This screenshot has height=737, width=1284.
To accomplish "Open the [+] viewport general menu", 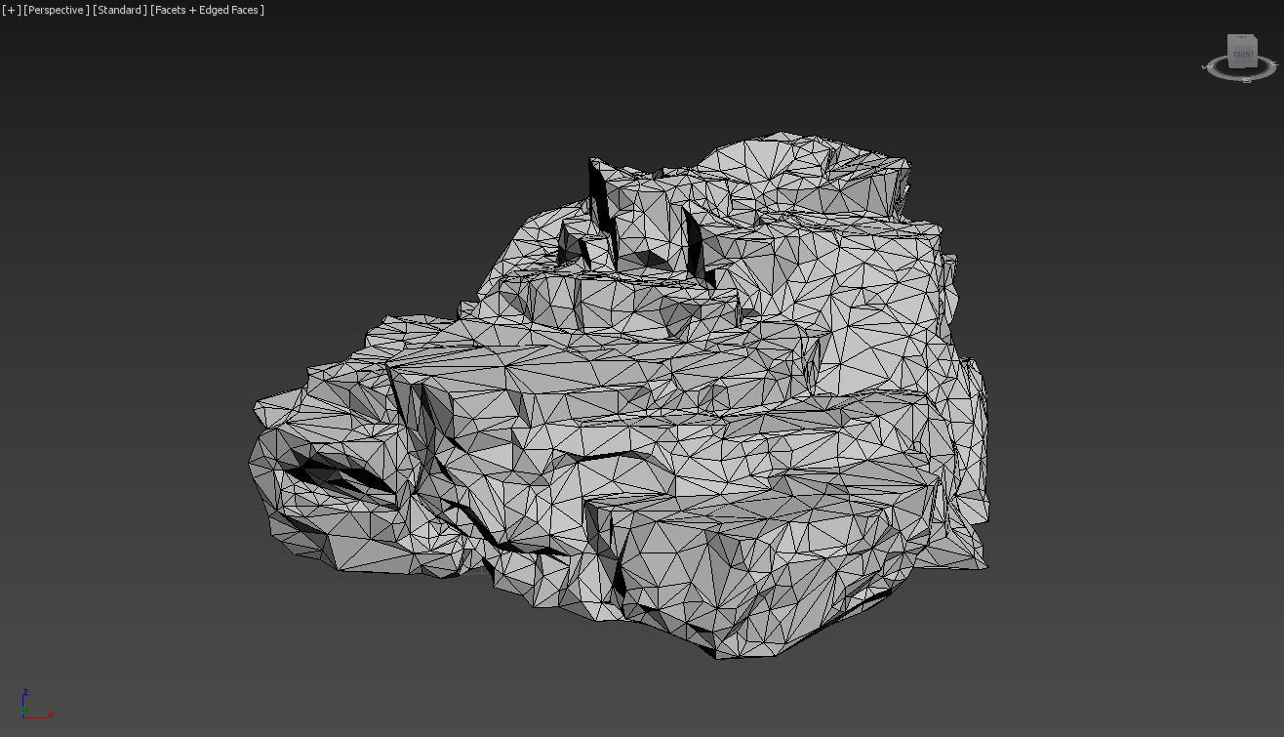I will tap(11, 10).
